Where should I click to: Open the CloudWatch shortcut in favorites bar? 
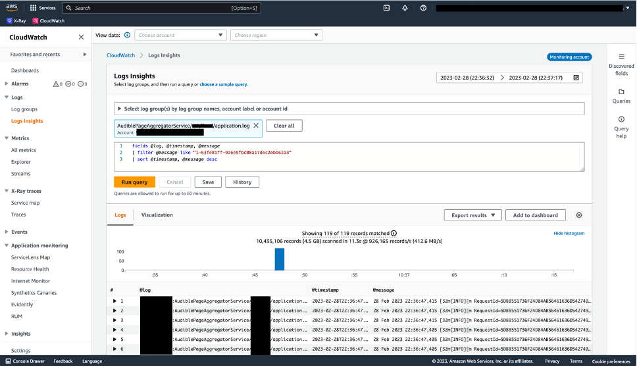tap(48, 20)
